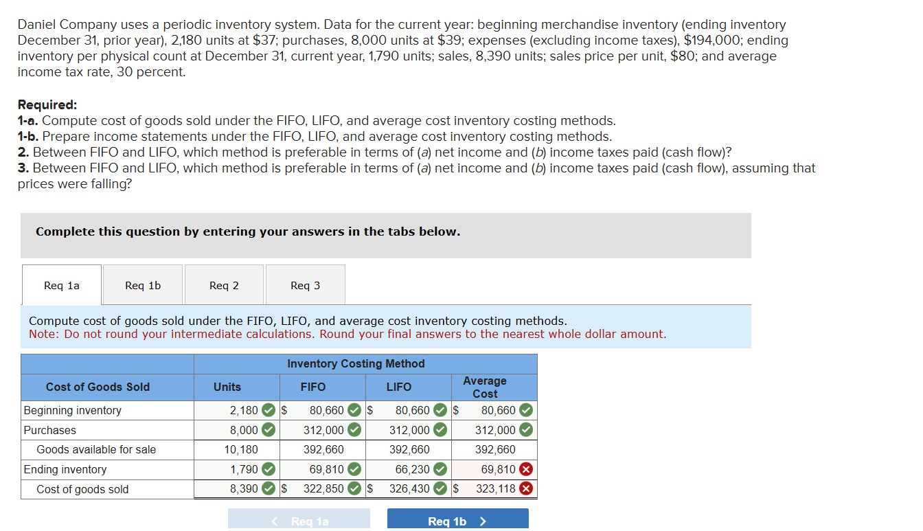Fix the incorrect Average Cost field showing 323,118

(494, 489)
